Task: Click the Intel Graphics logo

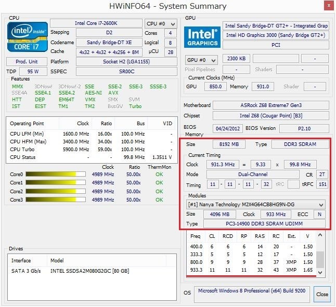Action: (202, 37)
